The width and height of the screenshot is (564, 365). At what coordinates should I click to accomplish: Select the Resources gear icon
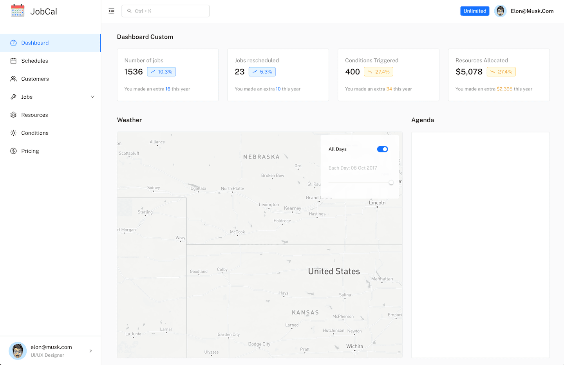point(14,115)
